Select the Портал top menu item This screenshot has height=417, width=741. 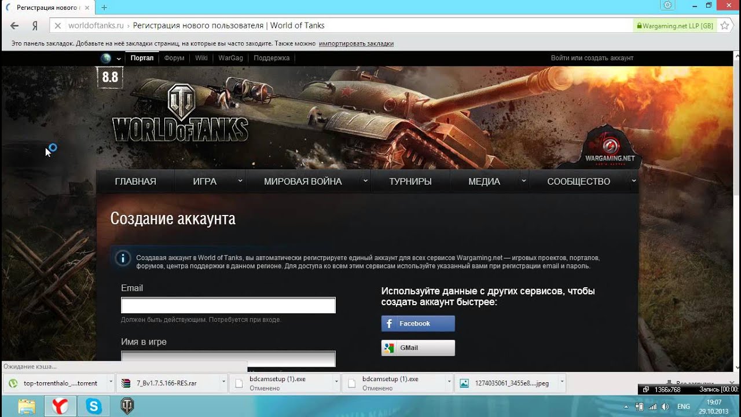click(142, 58)
